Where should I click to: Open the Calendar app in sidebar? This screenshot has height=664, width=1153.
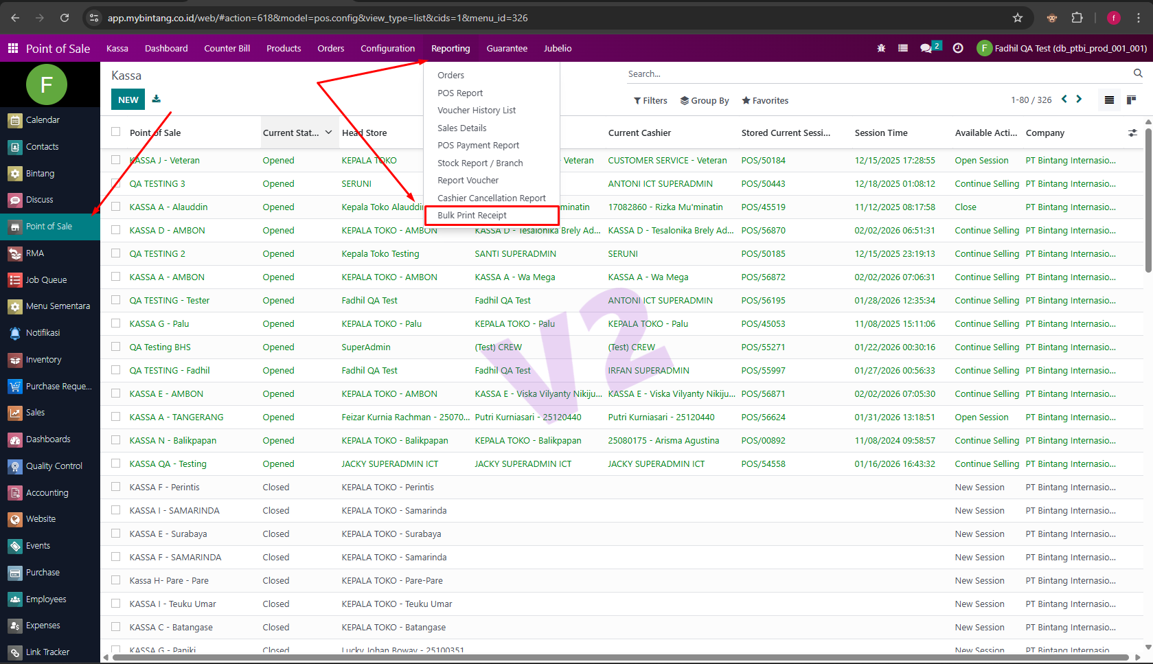43,120
